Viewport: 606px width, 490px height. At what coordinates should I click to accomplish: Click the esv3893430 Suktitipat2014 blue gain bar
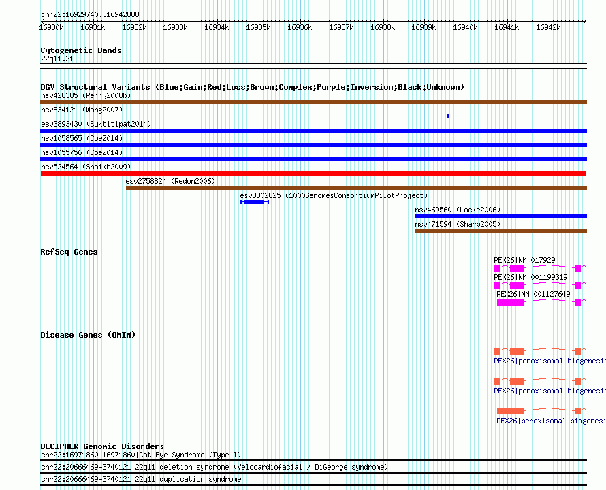[x=313, y=131]
